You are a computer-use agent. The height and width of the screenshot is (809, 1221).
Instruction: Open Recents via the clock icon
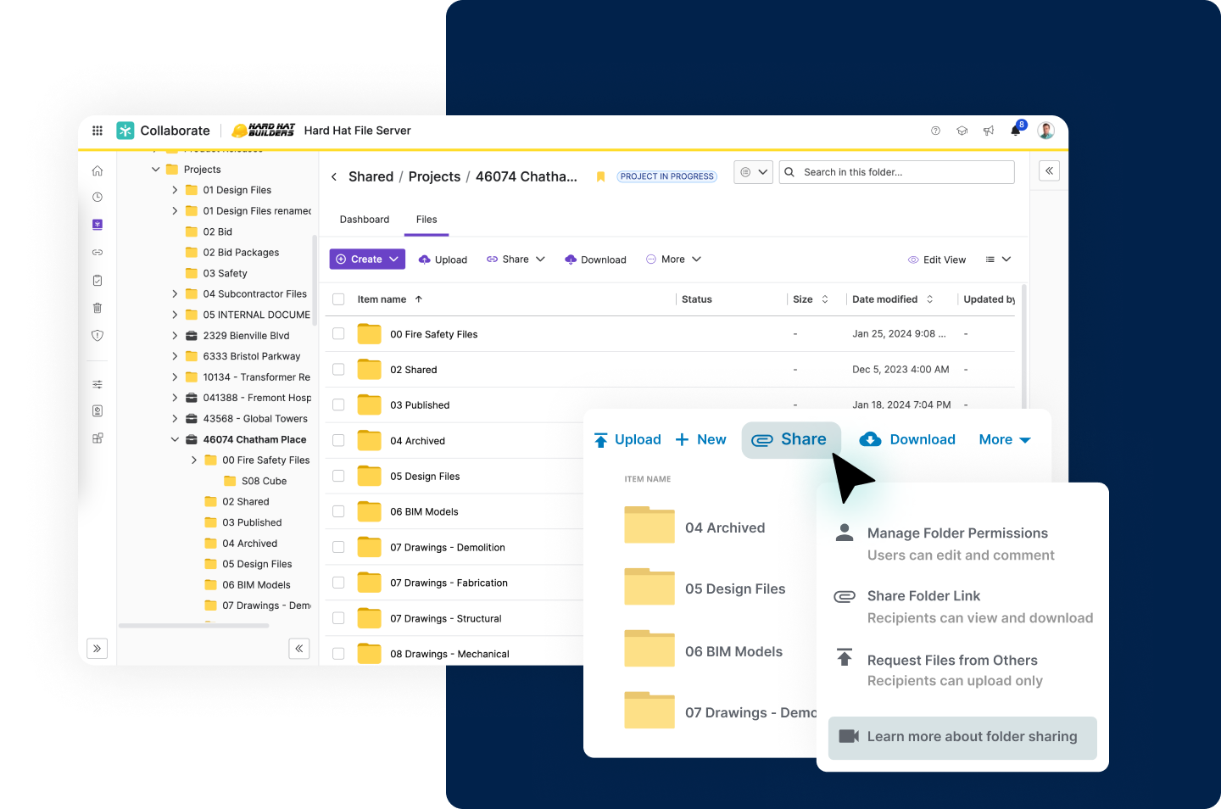pyautogui.click(x=97, y=197)
